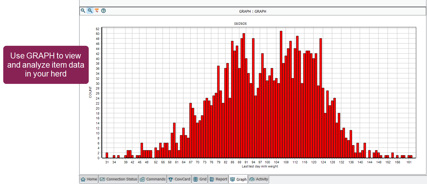Image resolution: width=427 pixels, height=184 pixels.
Task: Switch to the Grid tab
Action: point(200,179)
